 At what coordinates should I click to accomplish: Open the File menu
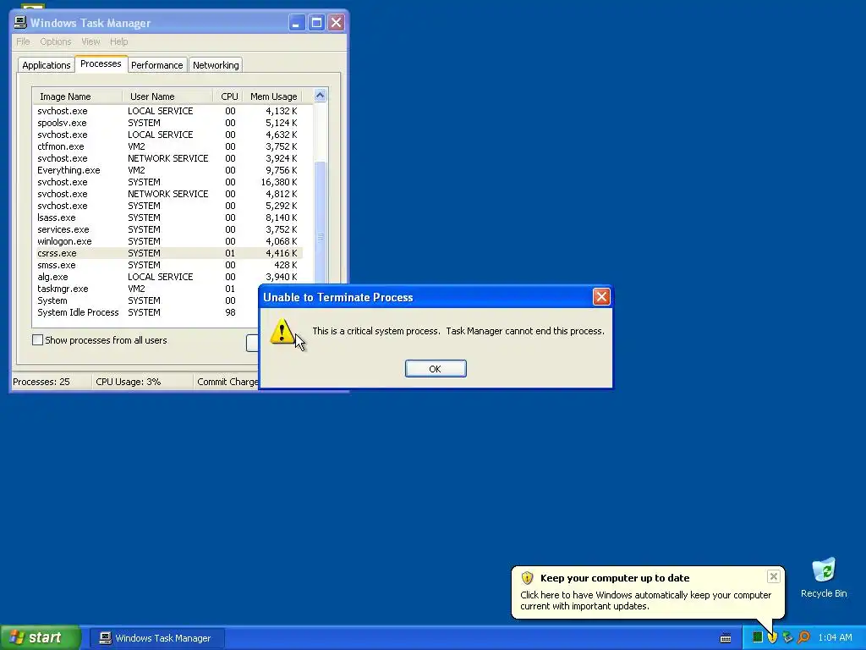[23, 41]
